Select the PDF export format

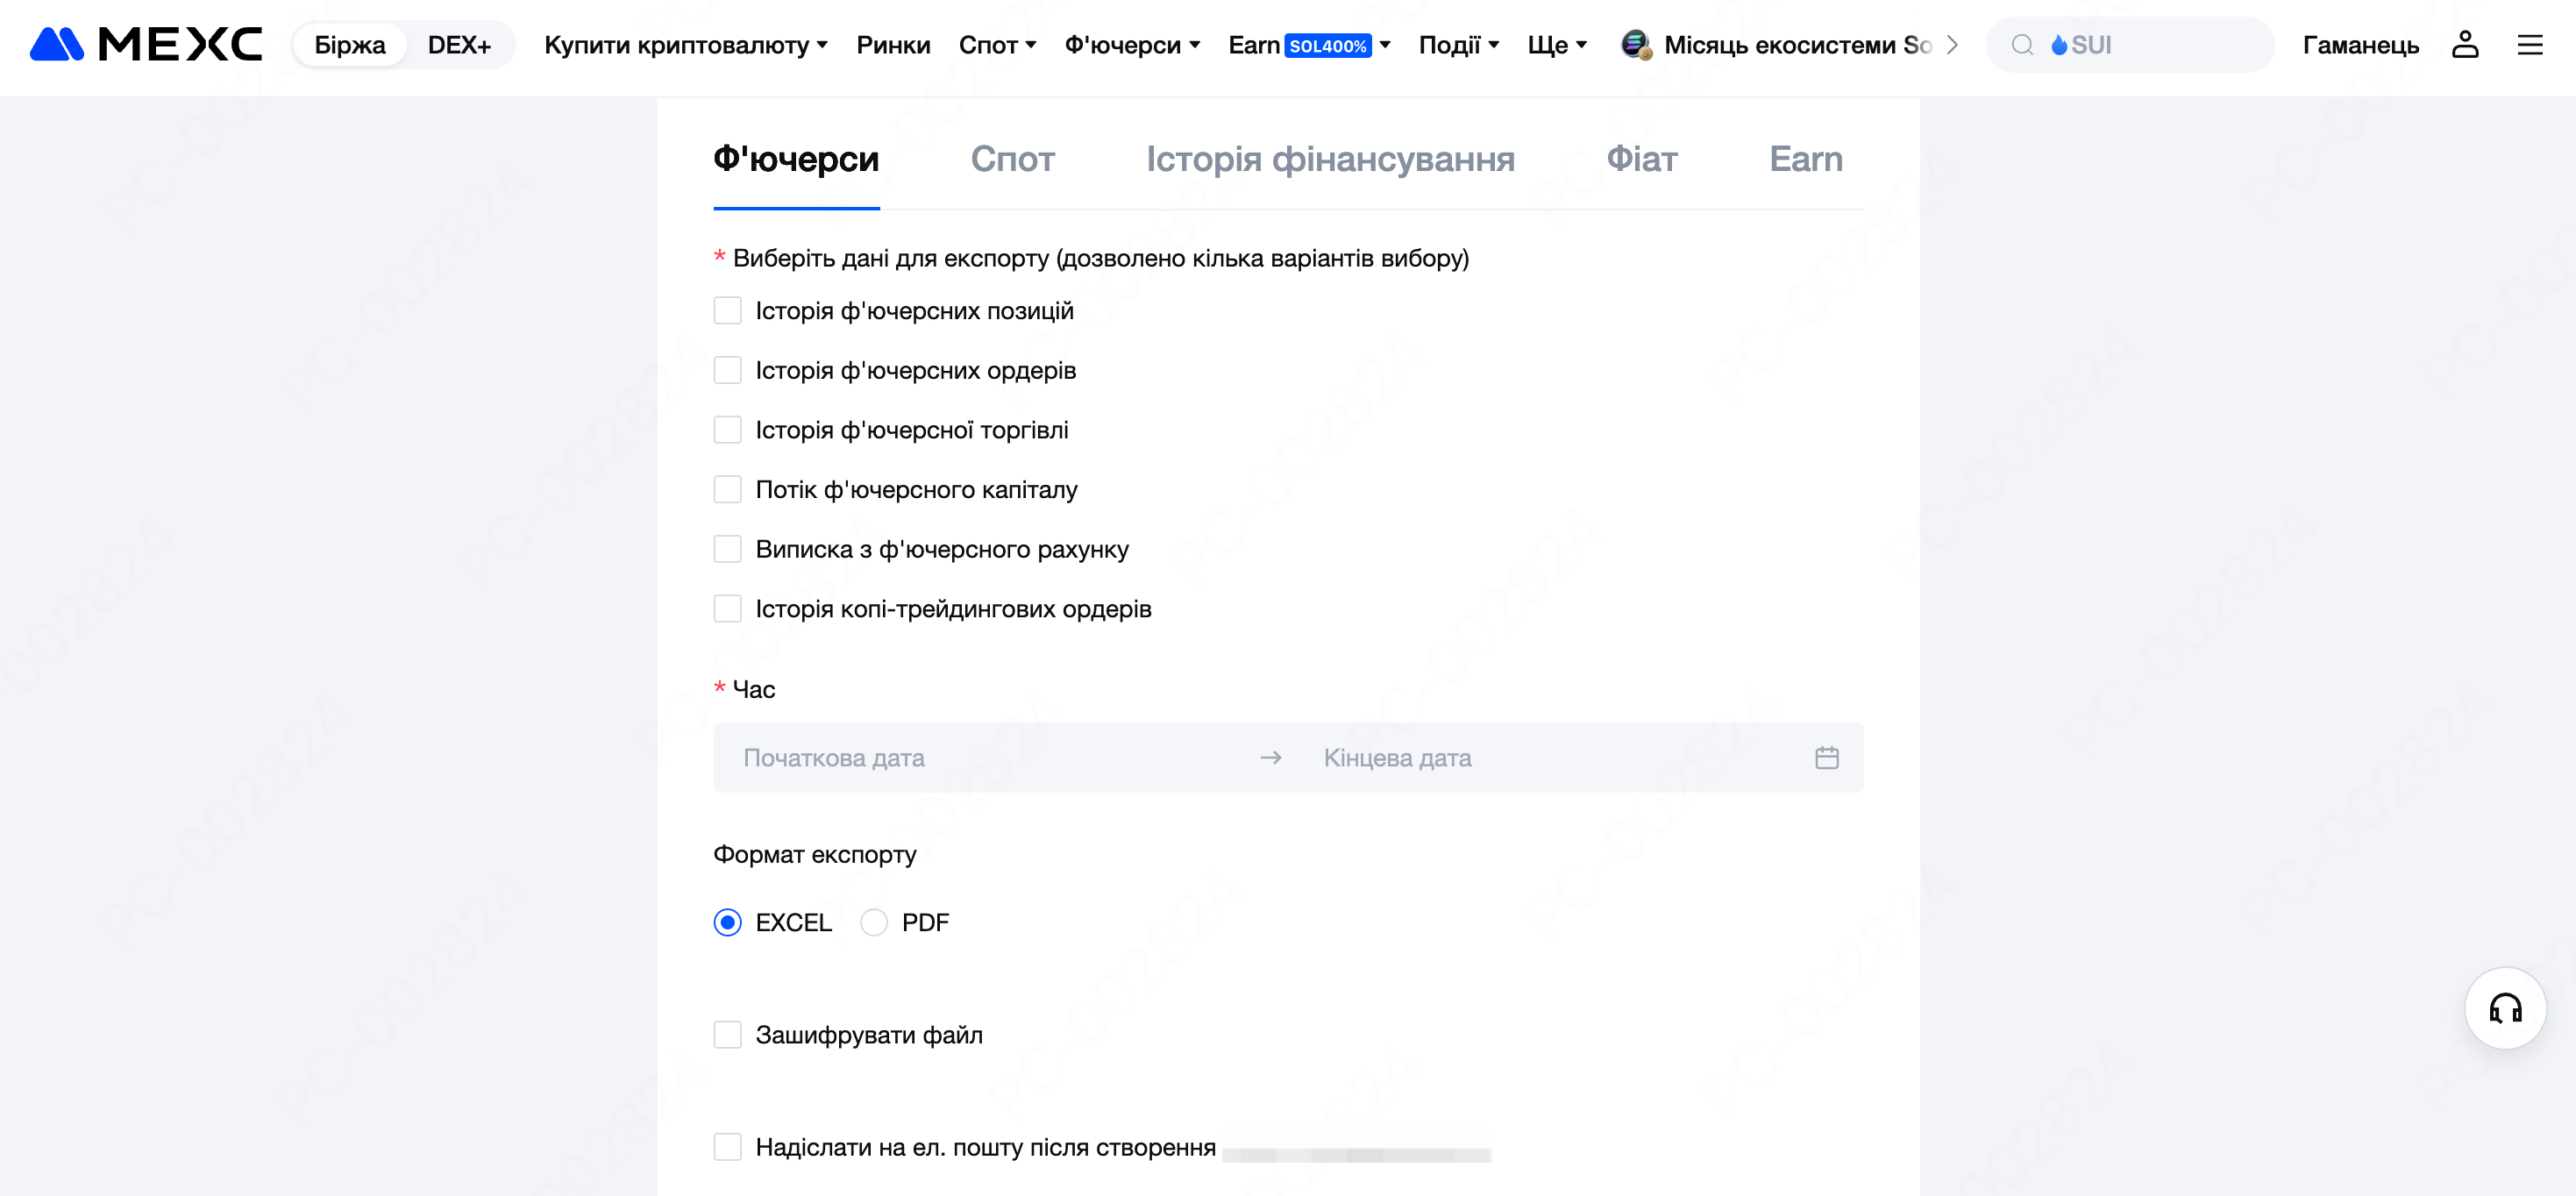point(873,922)
